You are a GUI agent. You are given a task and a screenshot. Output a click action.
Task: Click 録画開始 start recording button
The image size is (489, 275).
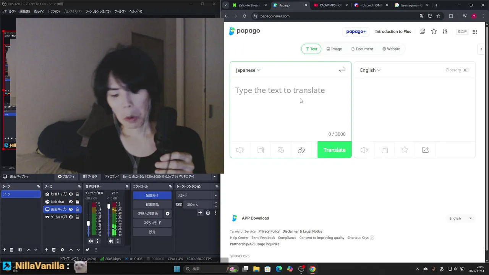pos(152,204)
